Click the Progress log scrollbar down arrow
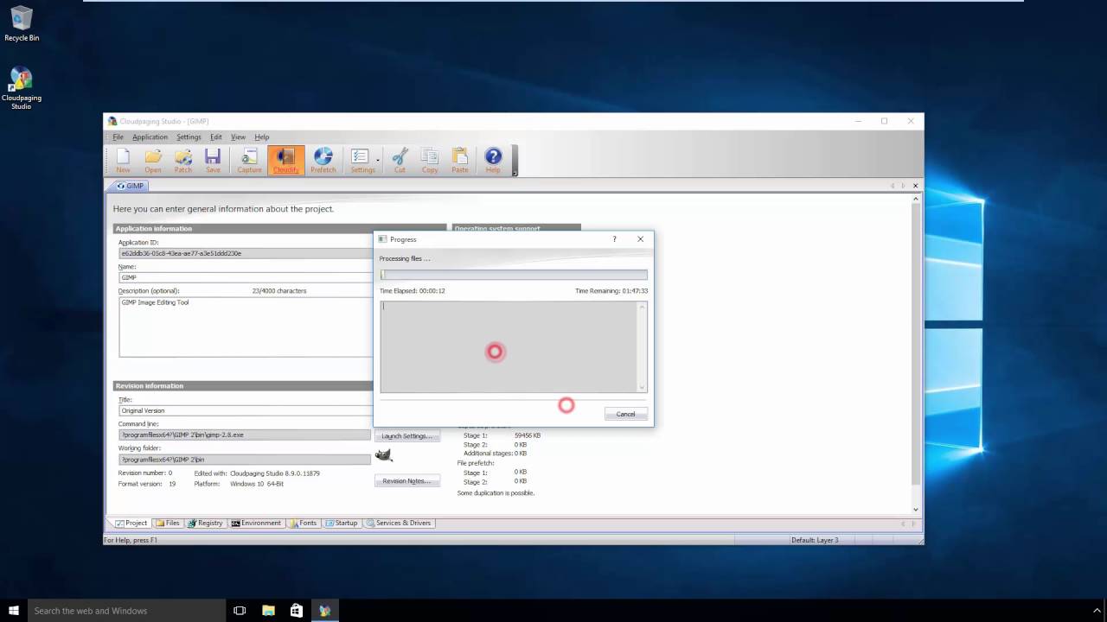The width and height of the screenshot is (1107, 622). [x=643, y=388]
